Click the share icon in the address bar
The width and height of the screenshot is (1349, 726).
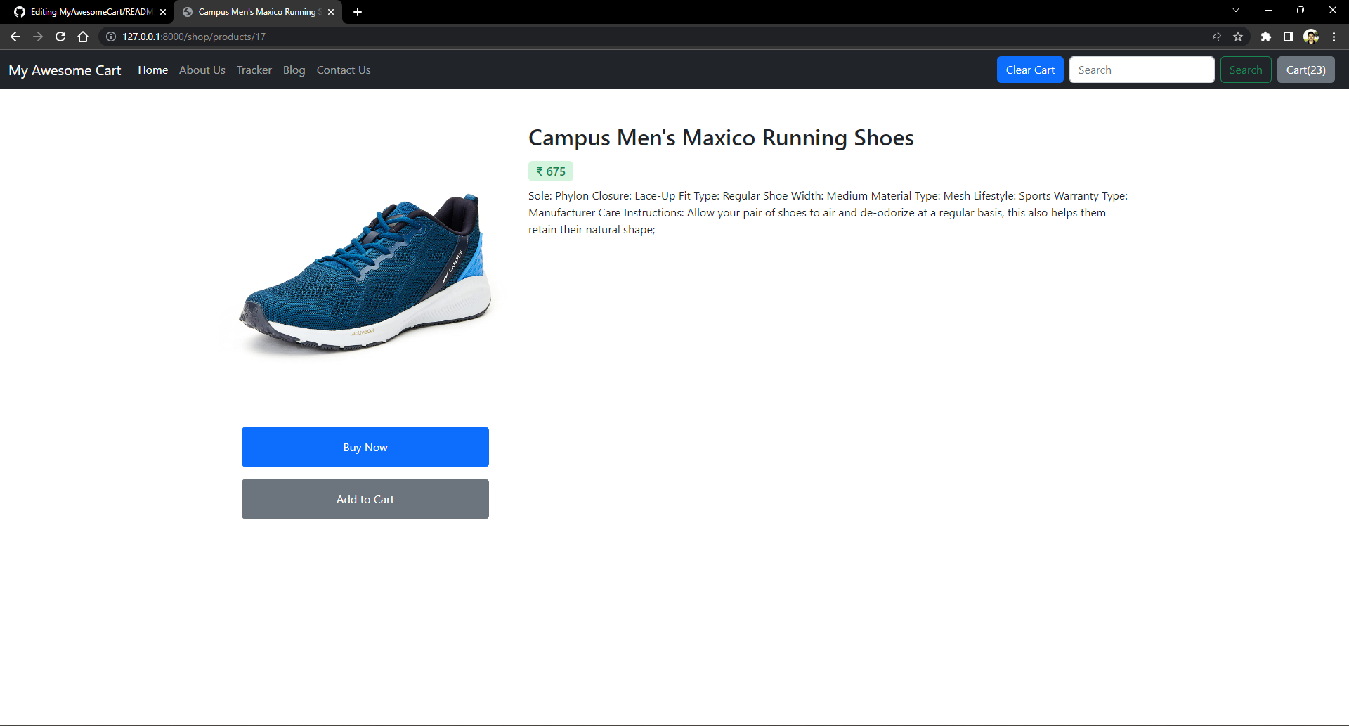[1216, 37]
